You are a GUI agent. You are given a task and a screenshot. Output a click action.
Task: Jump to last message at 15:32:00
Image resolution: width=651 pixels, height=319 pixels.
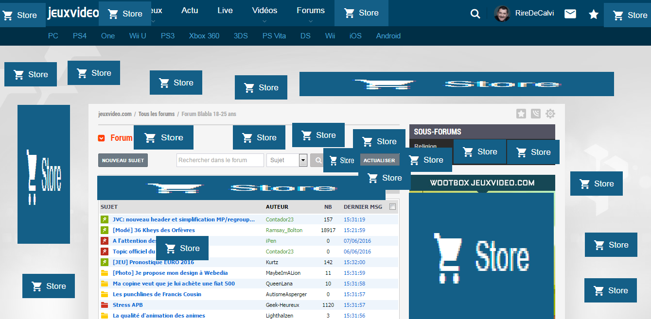click(x=354, y=262)
